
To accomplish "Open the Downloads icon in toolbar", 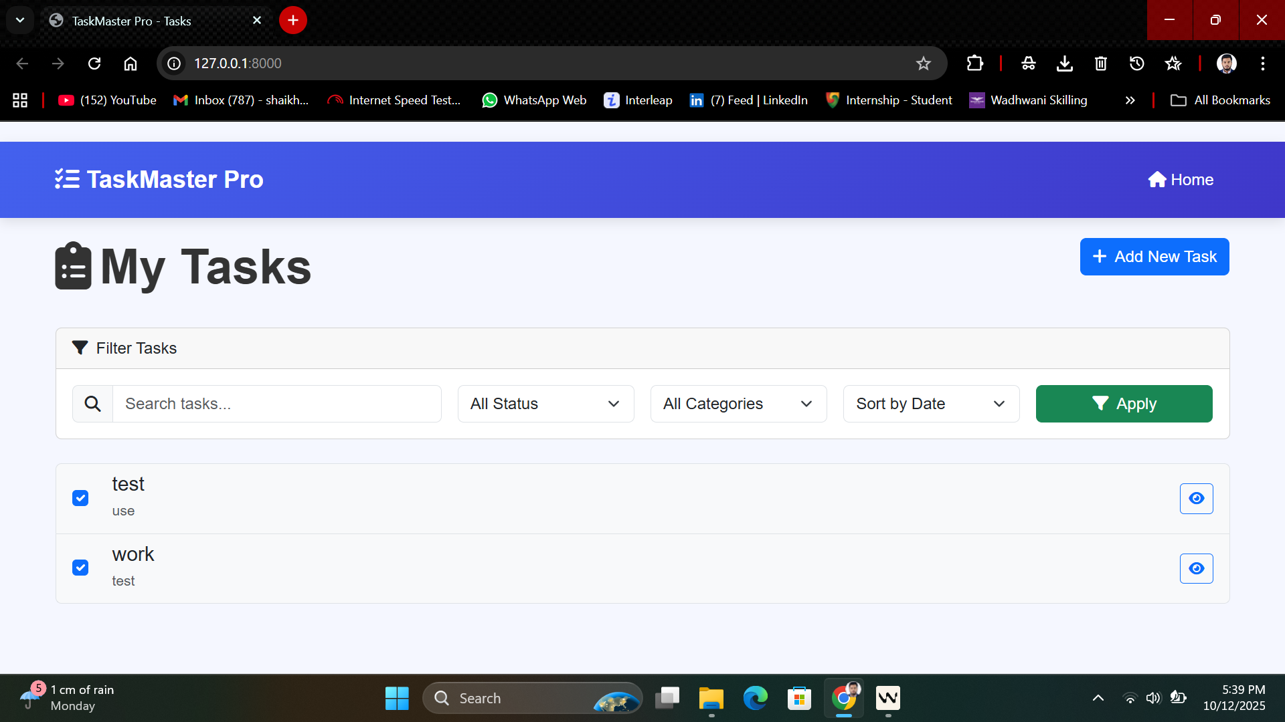I will click(x=1065, y=64).
